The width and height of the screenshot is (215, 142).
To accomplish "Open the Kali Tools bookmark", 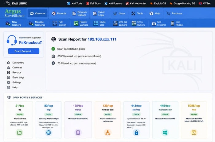I will (75, 3).
